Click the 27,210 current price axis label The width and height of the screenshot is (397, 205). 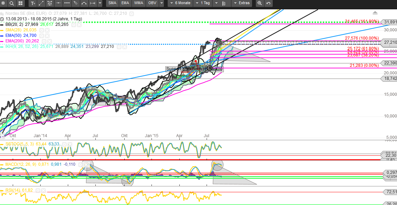pos(389,42)
